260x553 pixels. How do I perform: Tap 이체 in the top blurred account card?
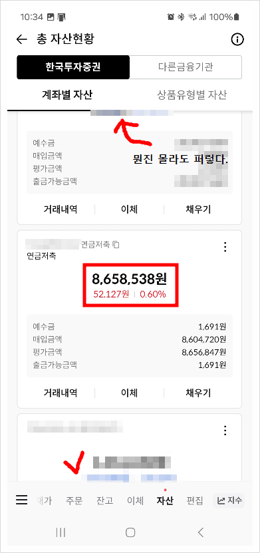[129, 209]
